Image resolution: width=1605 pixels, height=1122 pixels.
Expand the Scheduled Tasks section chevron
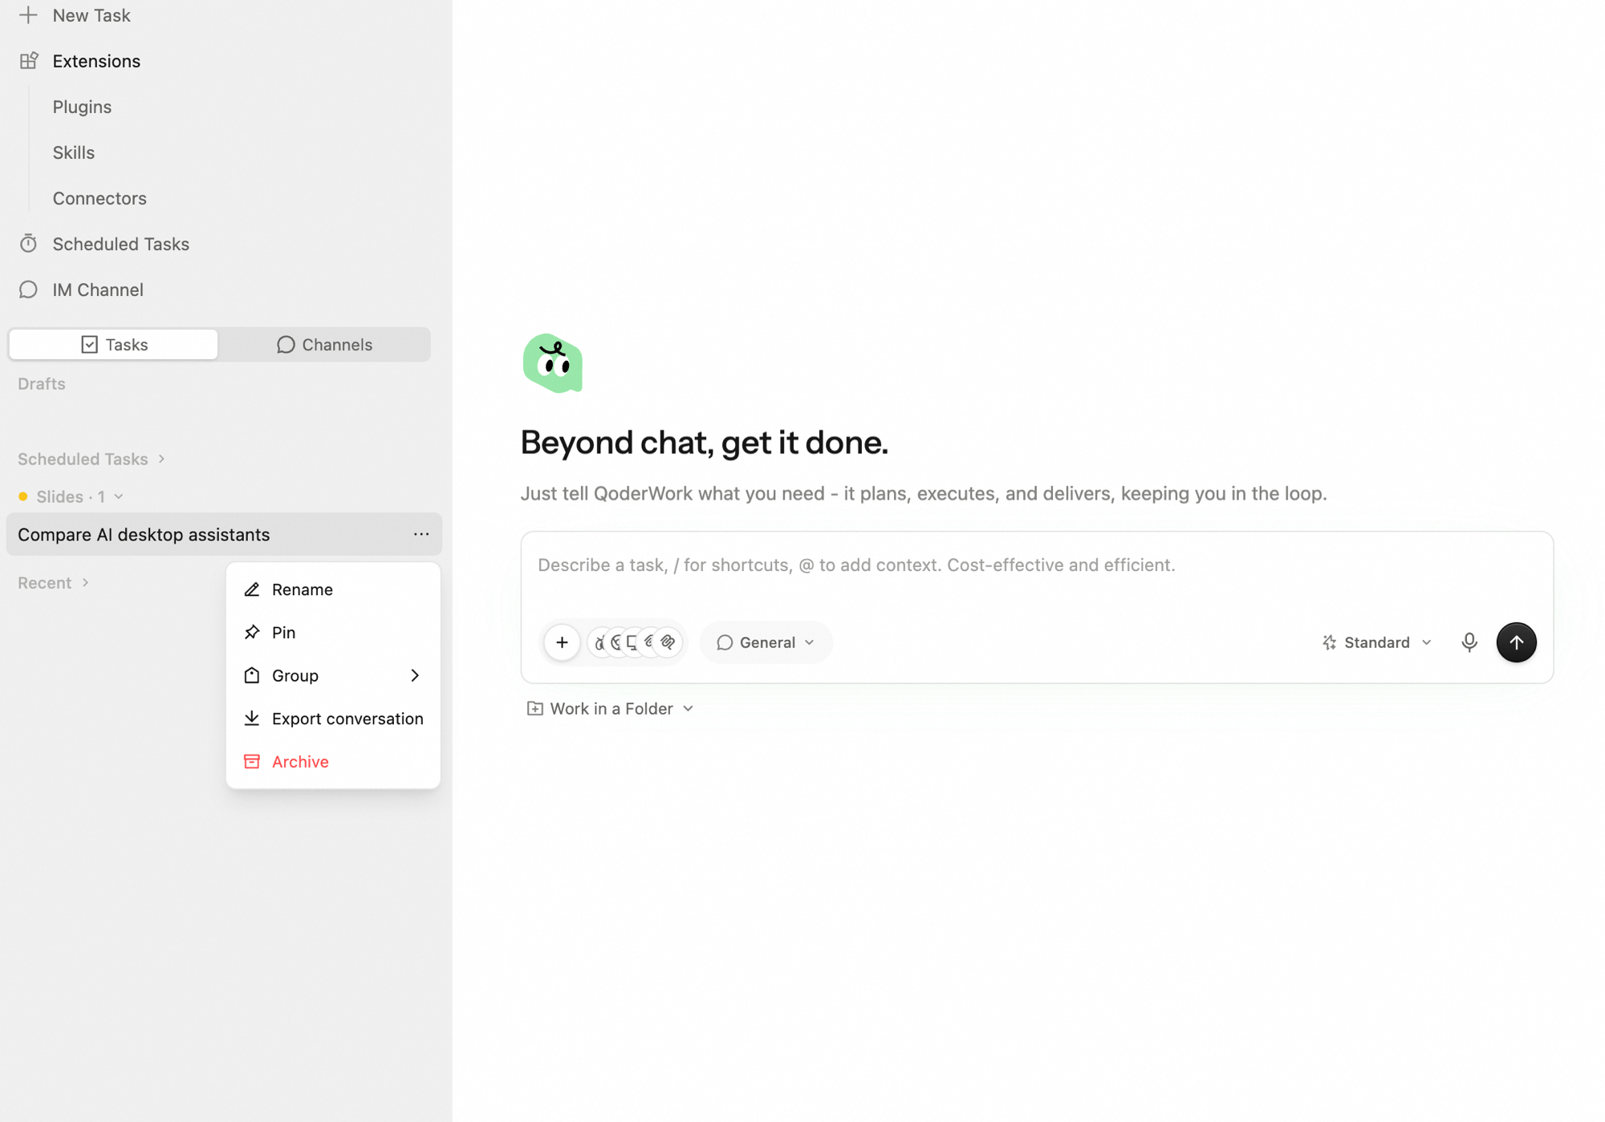[162, 460]
